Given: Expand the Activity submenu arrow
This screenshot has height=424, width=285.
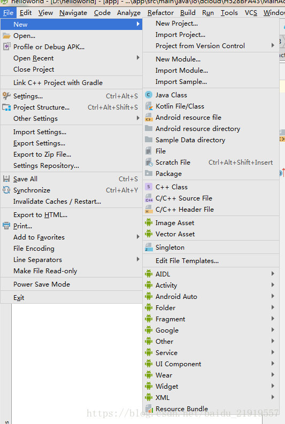Looking at the screenshot, I should (x=273, y=285).
